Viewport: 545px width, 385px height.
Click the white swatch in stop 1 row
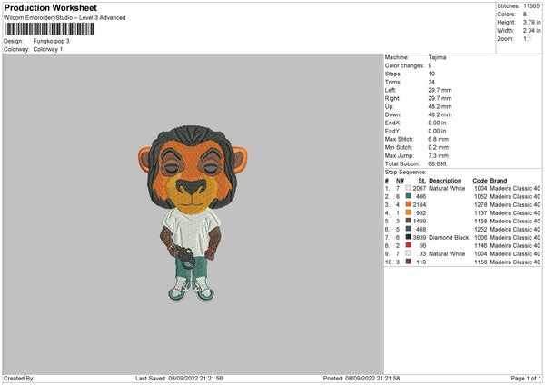point(409,188)
